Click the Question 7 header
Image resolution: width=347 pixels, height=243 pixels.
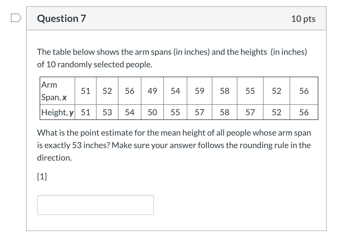click(x=61, y=18)
